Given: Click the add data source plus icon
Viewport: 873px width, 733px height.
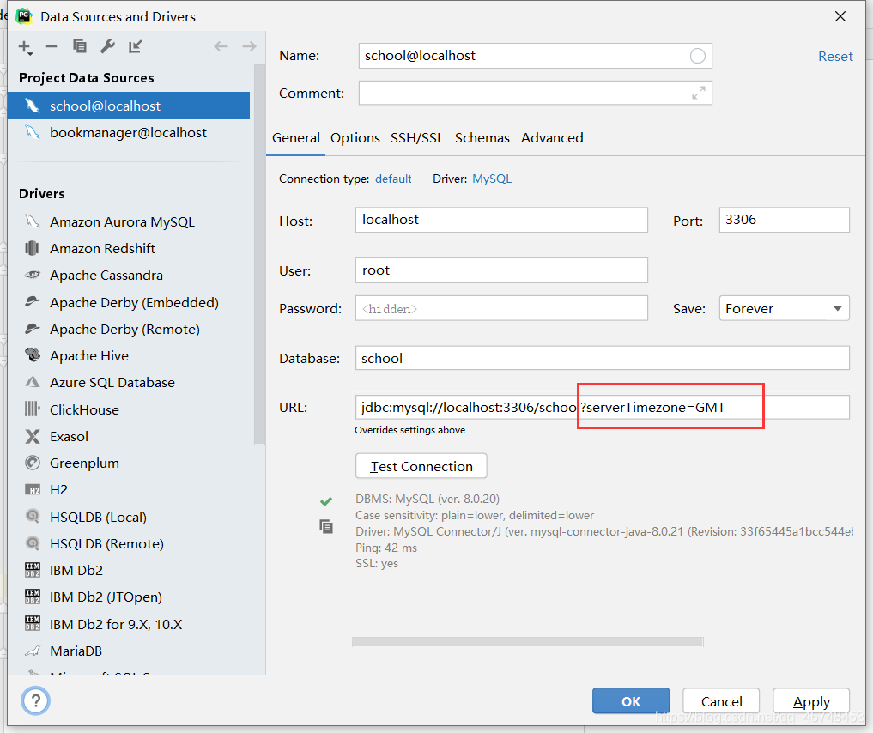Looking at the screenshot, I should tap(25, 47).
